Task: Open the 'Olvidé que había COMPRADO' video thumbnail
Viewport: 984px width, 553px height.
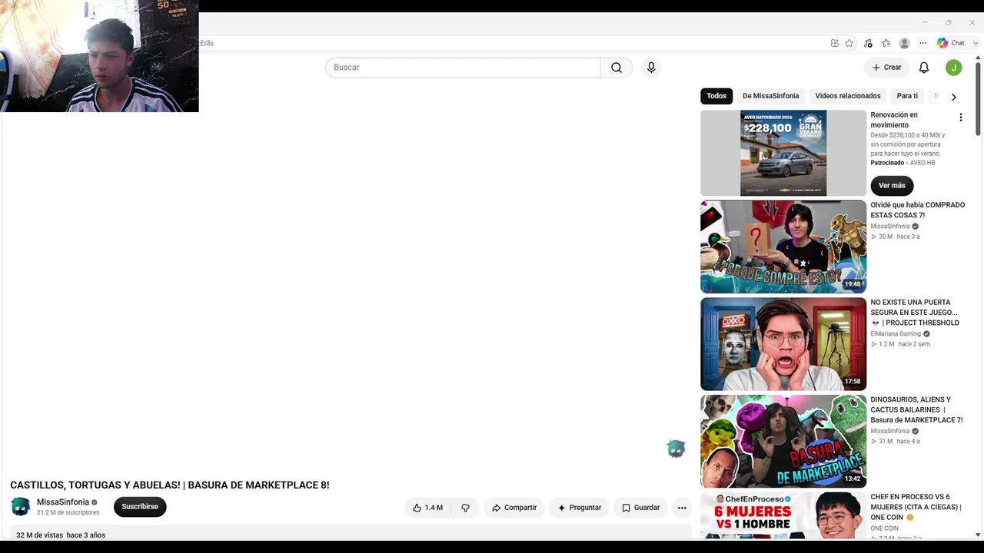Action: 783,247
